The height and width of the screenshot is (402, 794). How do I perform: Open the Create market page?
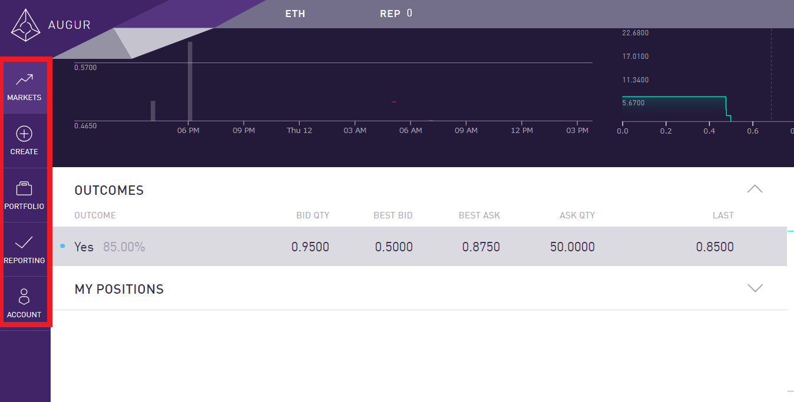coord(24,141)
